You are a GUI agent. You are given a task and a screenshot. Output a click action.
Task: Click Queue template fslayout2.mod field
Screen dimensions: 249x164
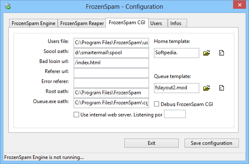tap(177, 88)
